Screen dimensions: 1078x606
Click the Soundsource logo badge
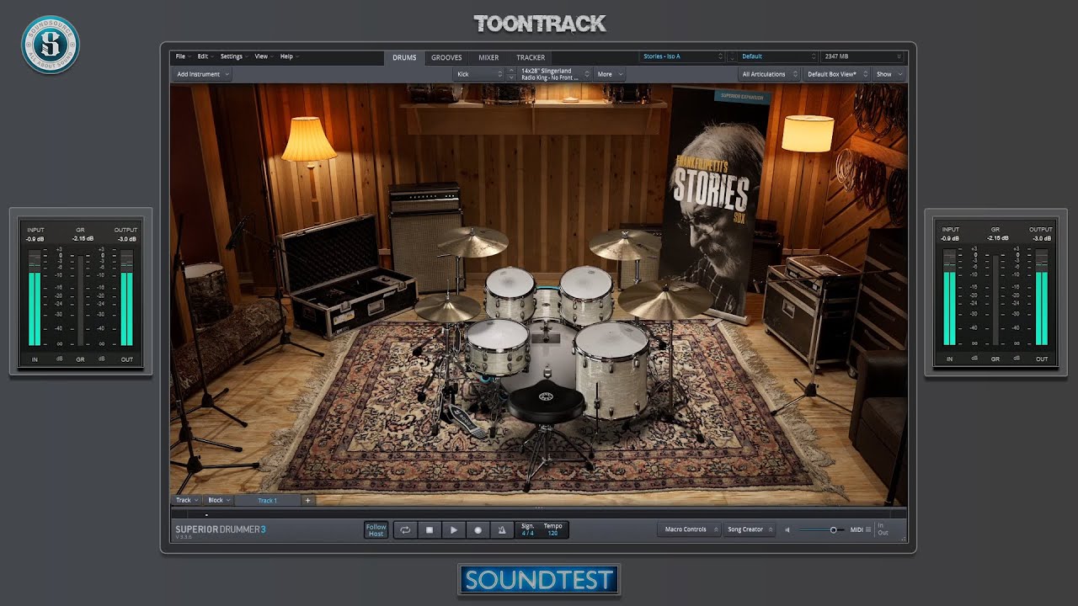click(51, 45)
